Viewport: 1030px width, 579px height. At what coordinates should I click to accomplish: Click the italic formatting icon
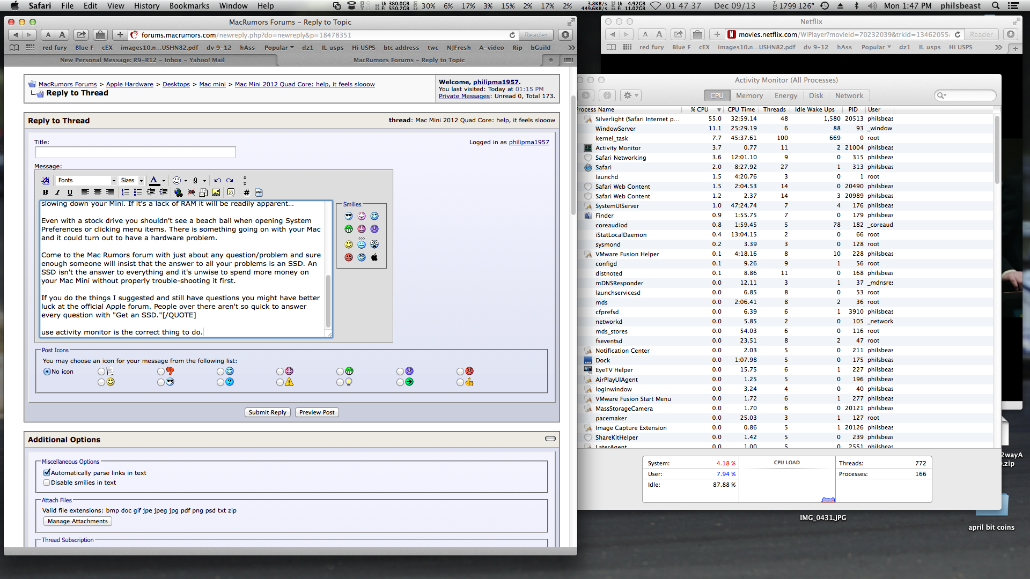coord(57,192)
